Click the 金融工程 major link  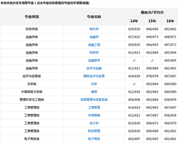click(94, 45)
